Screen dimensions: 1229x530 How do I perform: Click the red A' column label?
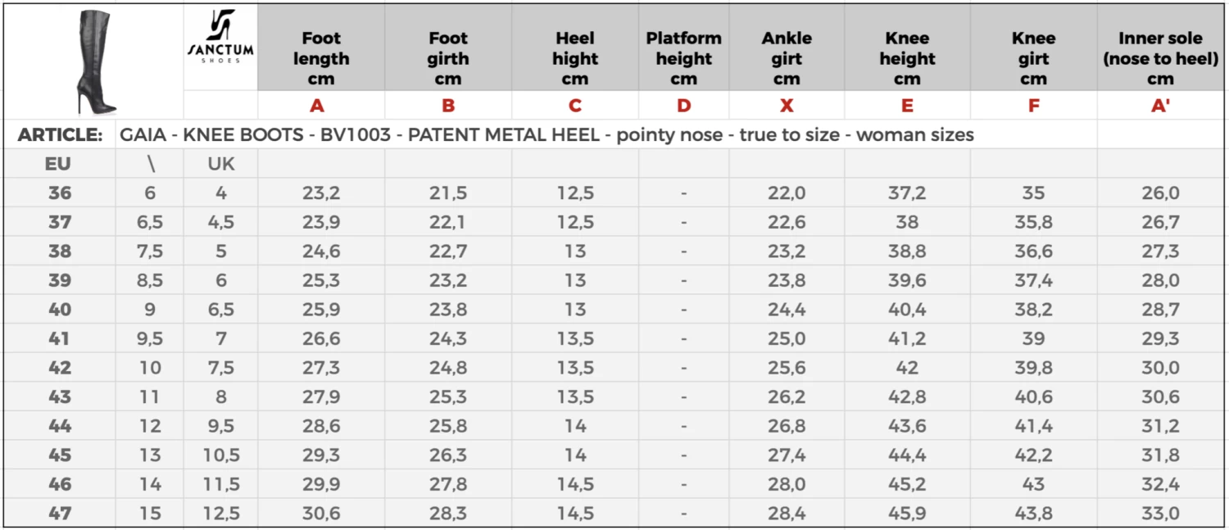click(1160, 106)
